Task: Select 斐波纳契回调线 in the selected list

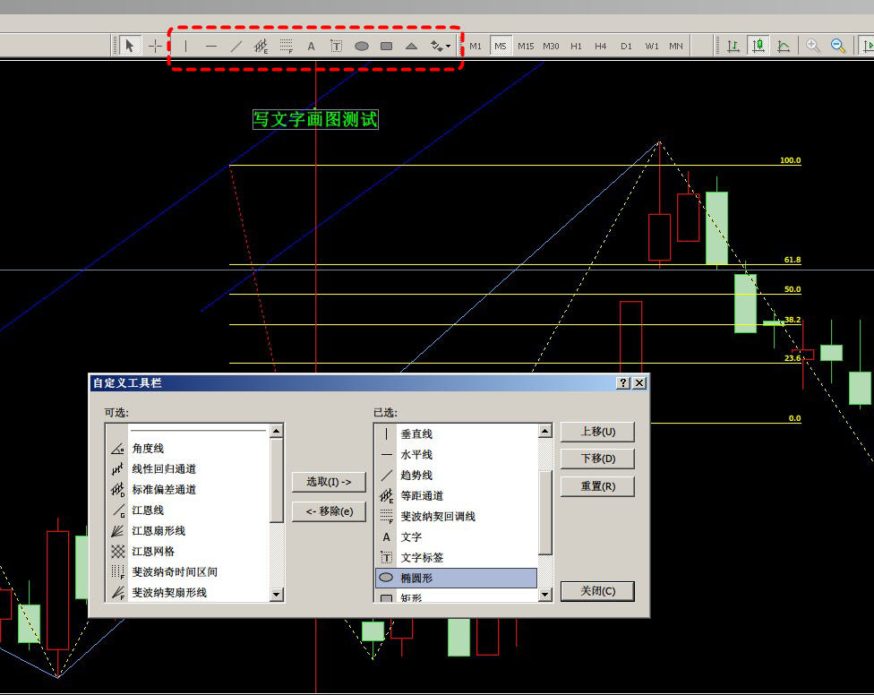Action: coord(438,517)
